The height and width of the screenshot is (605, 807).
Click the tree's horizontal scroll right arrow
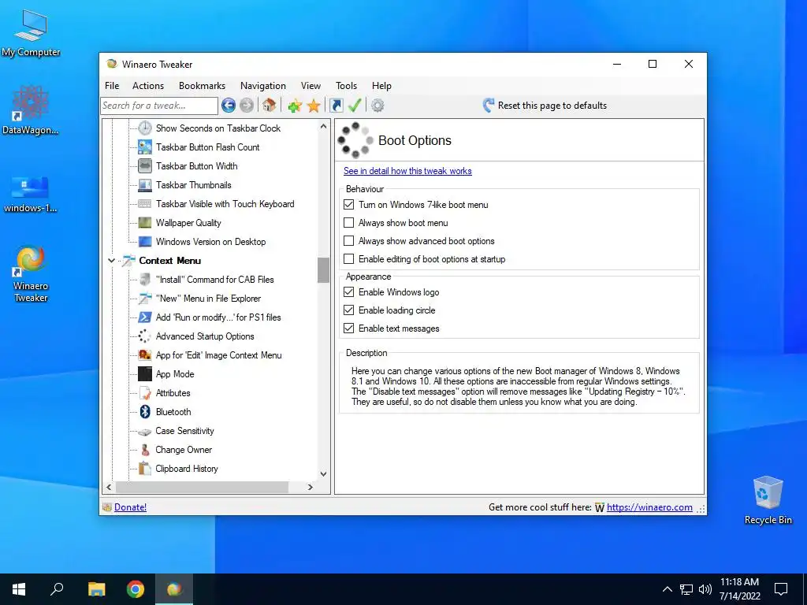[x=311, y=487]
